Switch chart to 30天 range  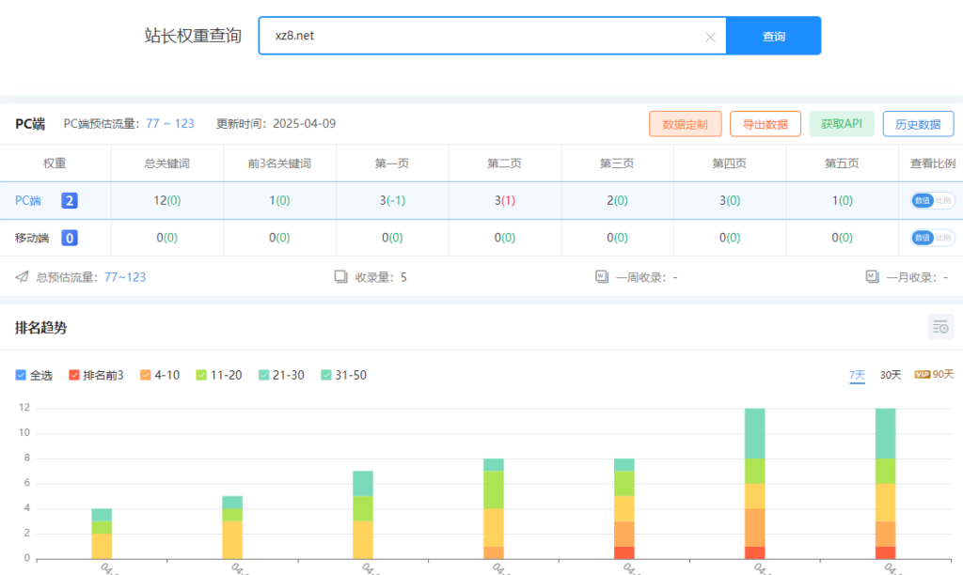pyautogui.click(x=891, y=375)
